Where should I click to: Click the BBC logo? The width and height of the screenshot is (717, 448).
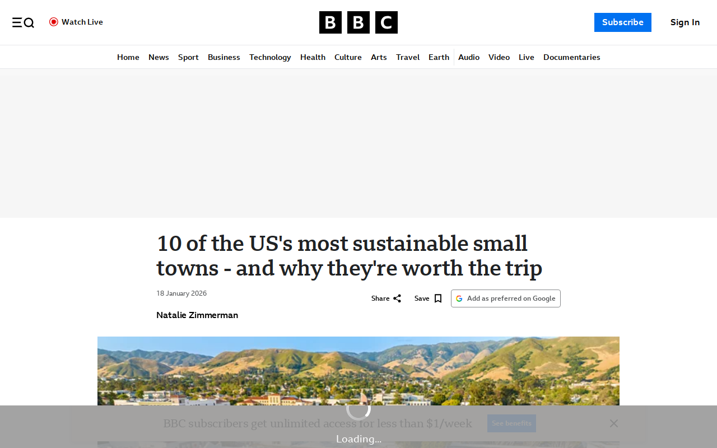pos(358,22)
